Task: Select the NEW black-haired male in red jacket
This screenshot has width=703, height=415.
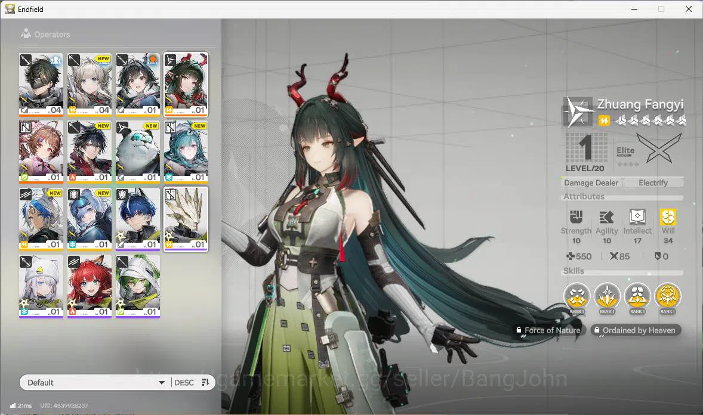Action: pyautogui.click(x=90, y=151)
